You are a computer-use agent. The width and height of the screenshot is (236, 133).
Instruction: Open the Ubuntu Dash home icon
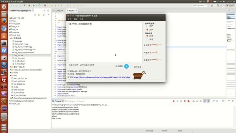point(4,7)
